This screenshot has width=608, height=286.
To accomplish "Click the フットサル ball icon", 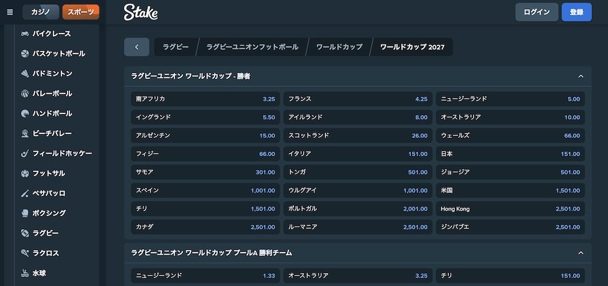I will pos(25,173).
